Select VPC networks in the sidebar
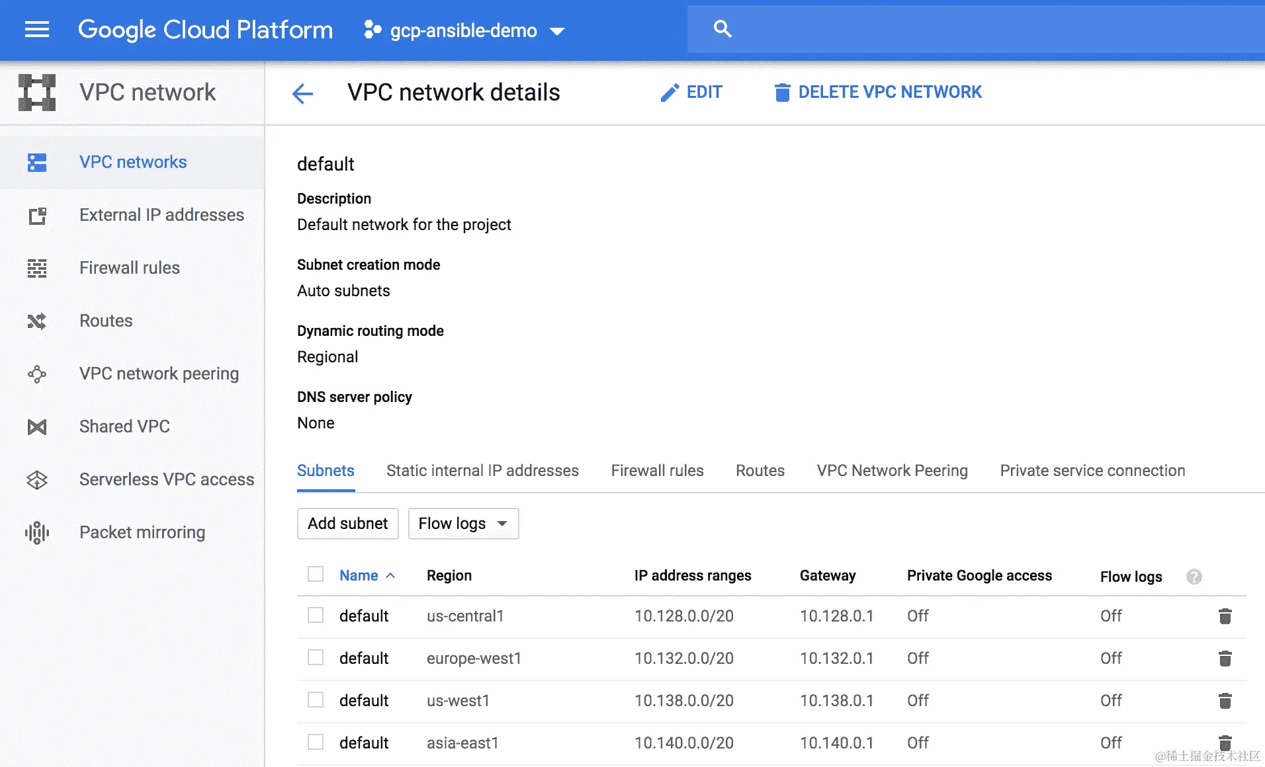Screen dimensions: 1265x767 coord(132,163)
